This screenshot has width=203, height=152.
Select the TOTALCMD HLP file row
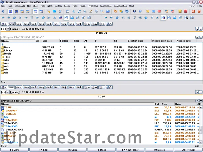coord(100,123)
